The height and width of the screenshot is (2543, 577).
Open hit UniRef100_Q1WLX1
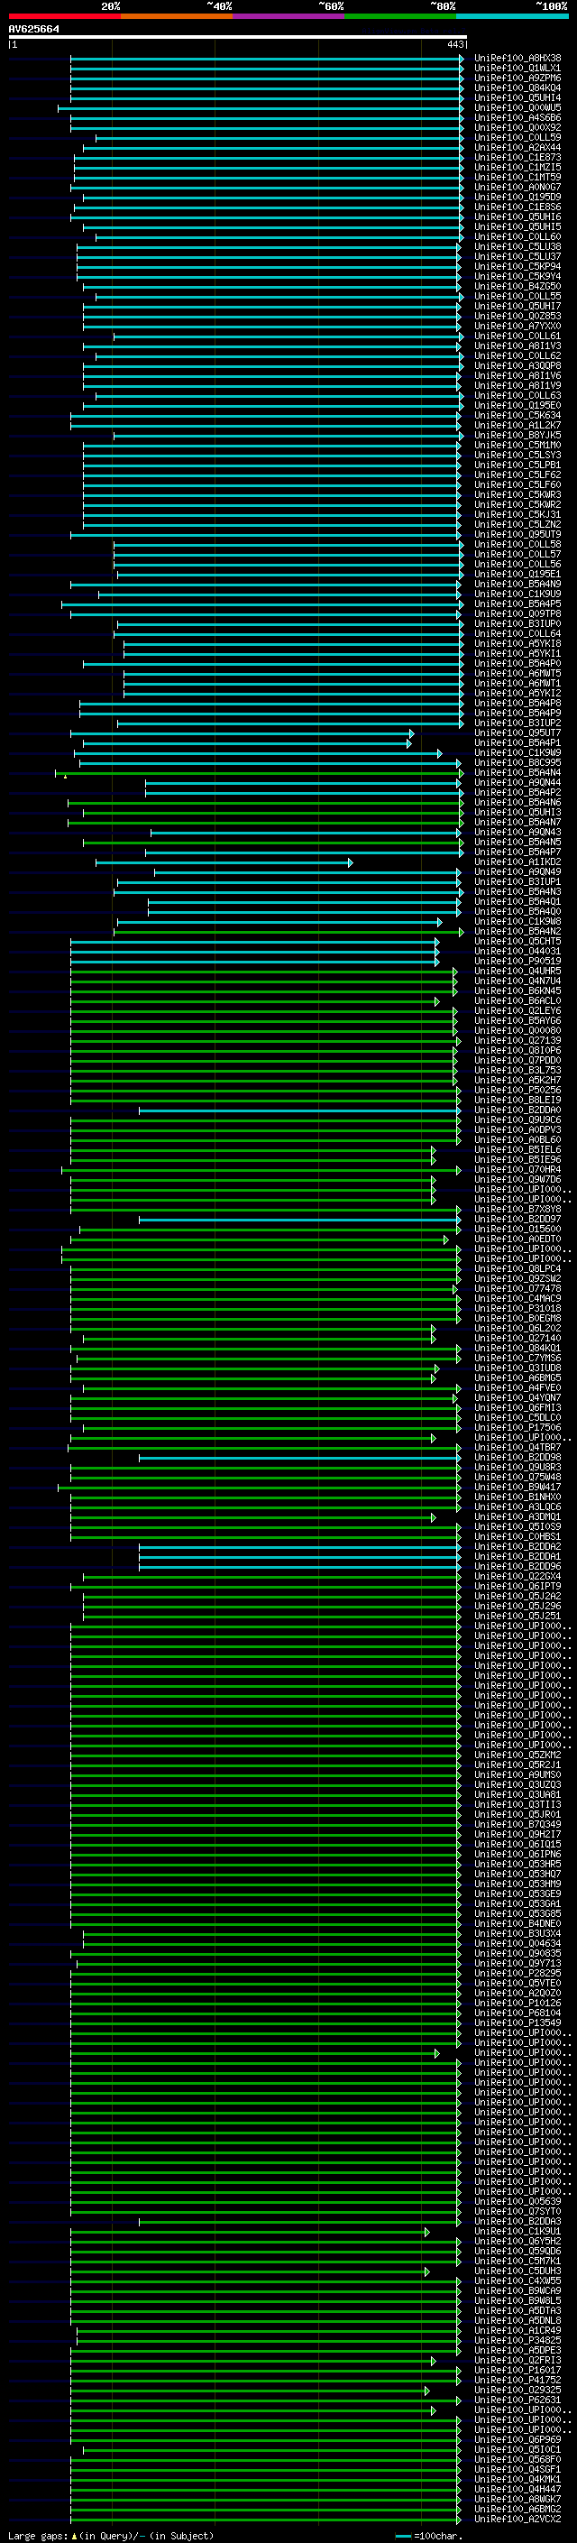click(x=517, y=69)
